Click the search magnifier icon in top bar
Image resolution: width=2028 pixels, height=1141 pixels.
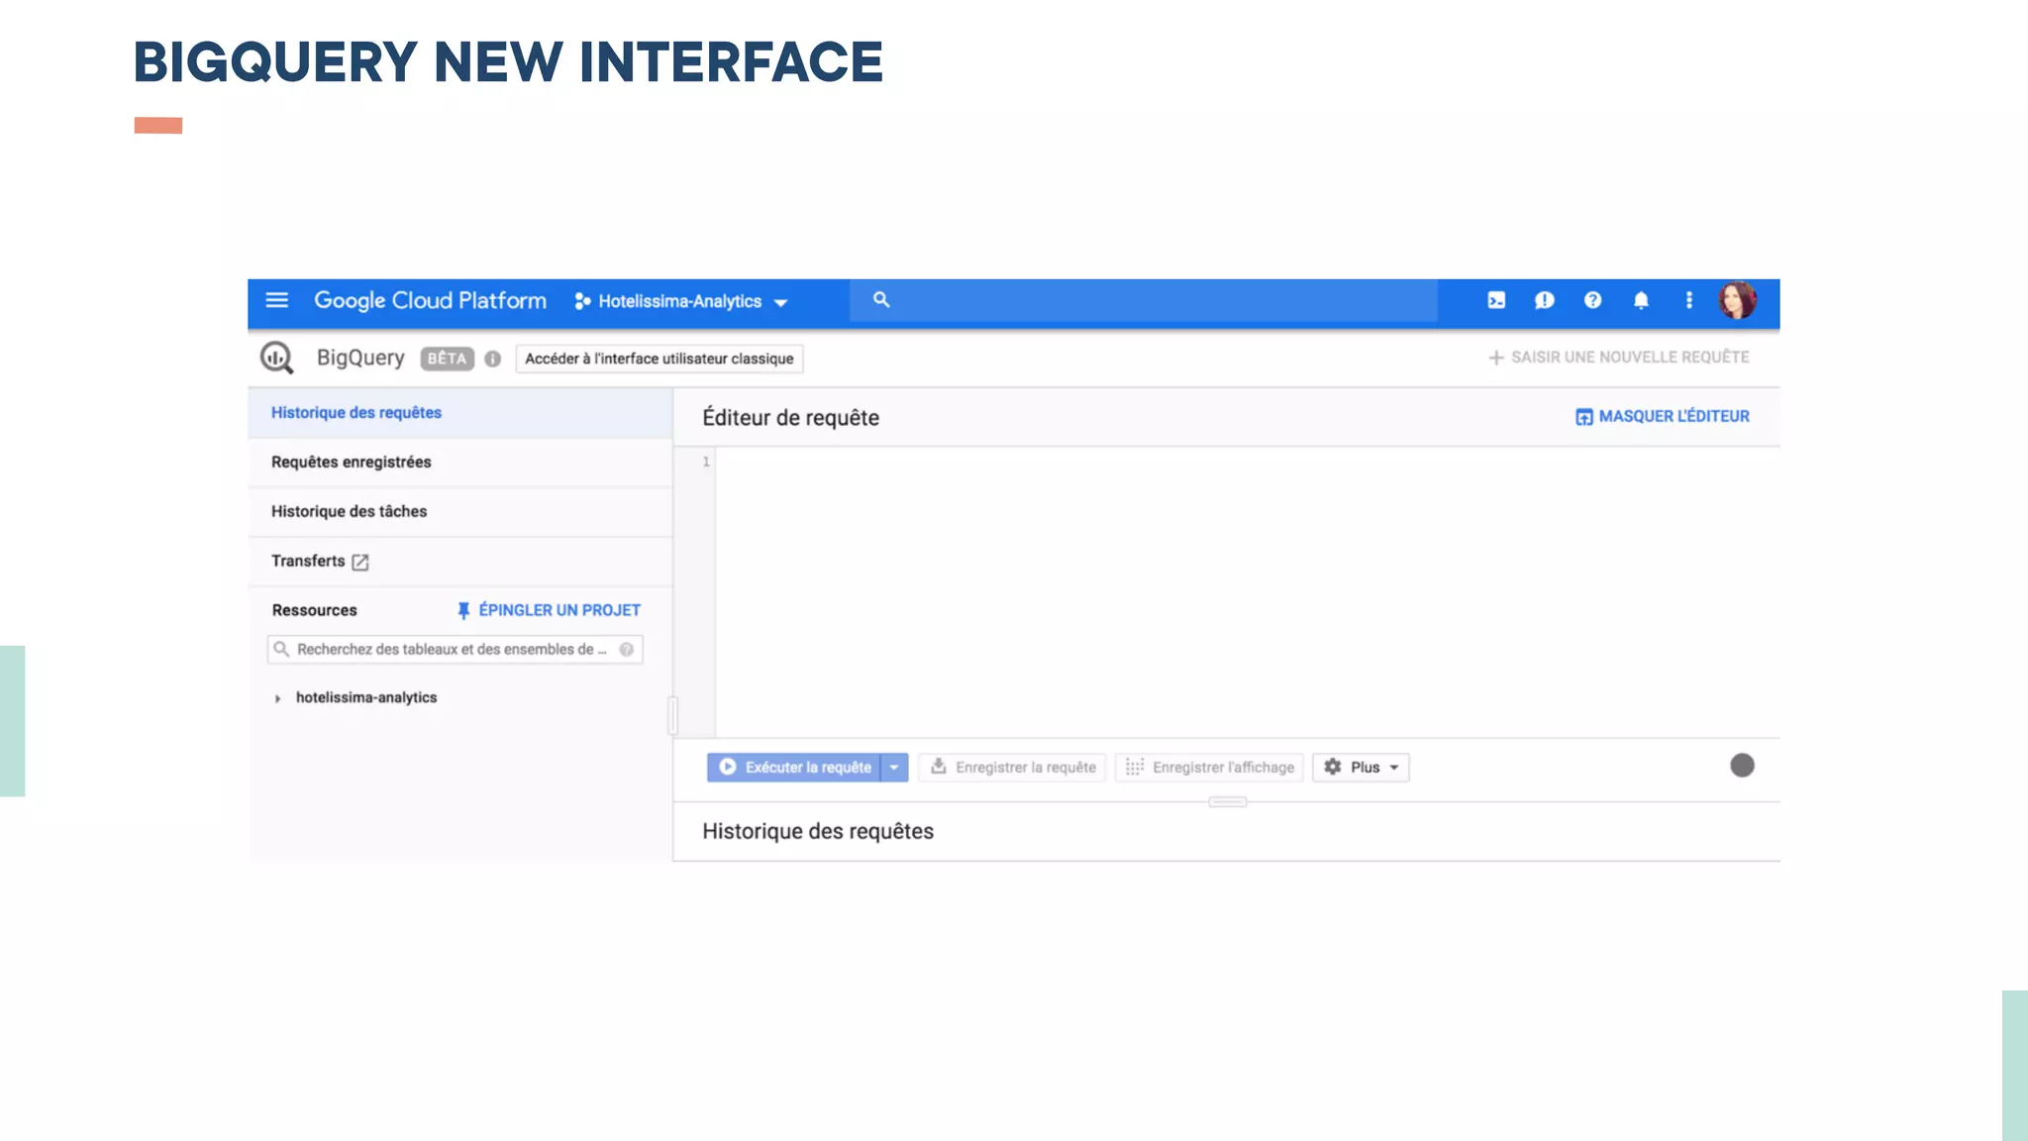click(881, 299)
